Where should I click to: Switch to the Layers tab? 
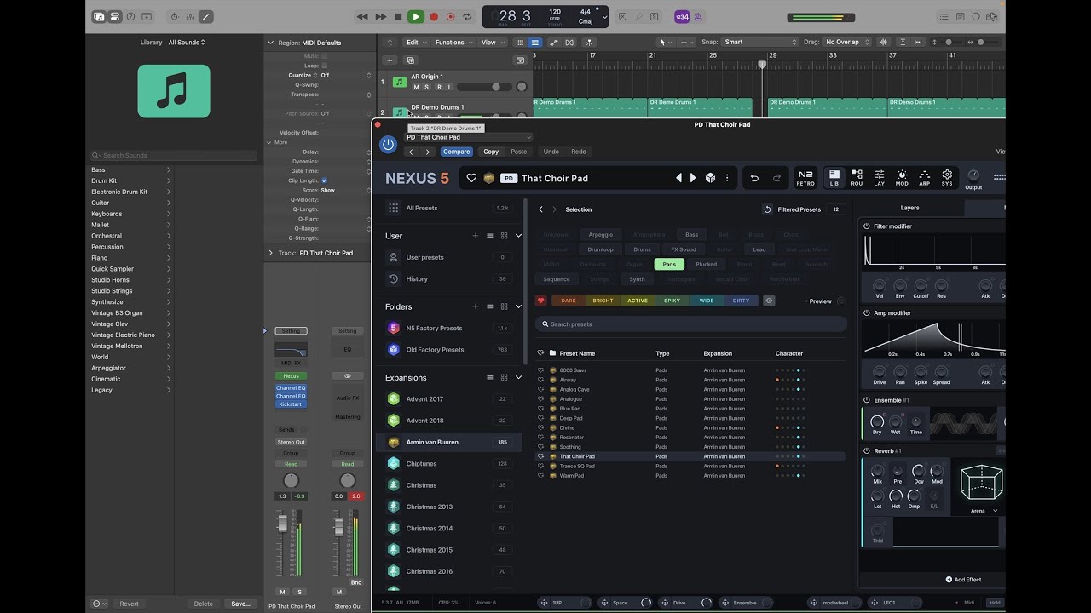click(910, 208)
